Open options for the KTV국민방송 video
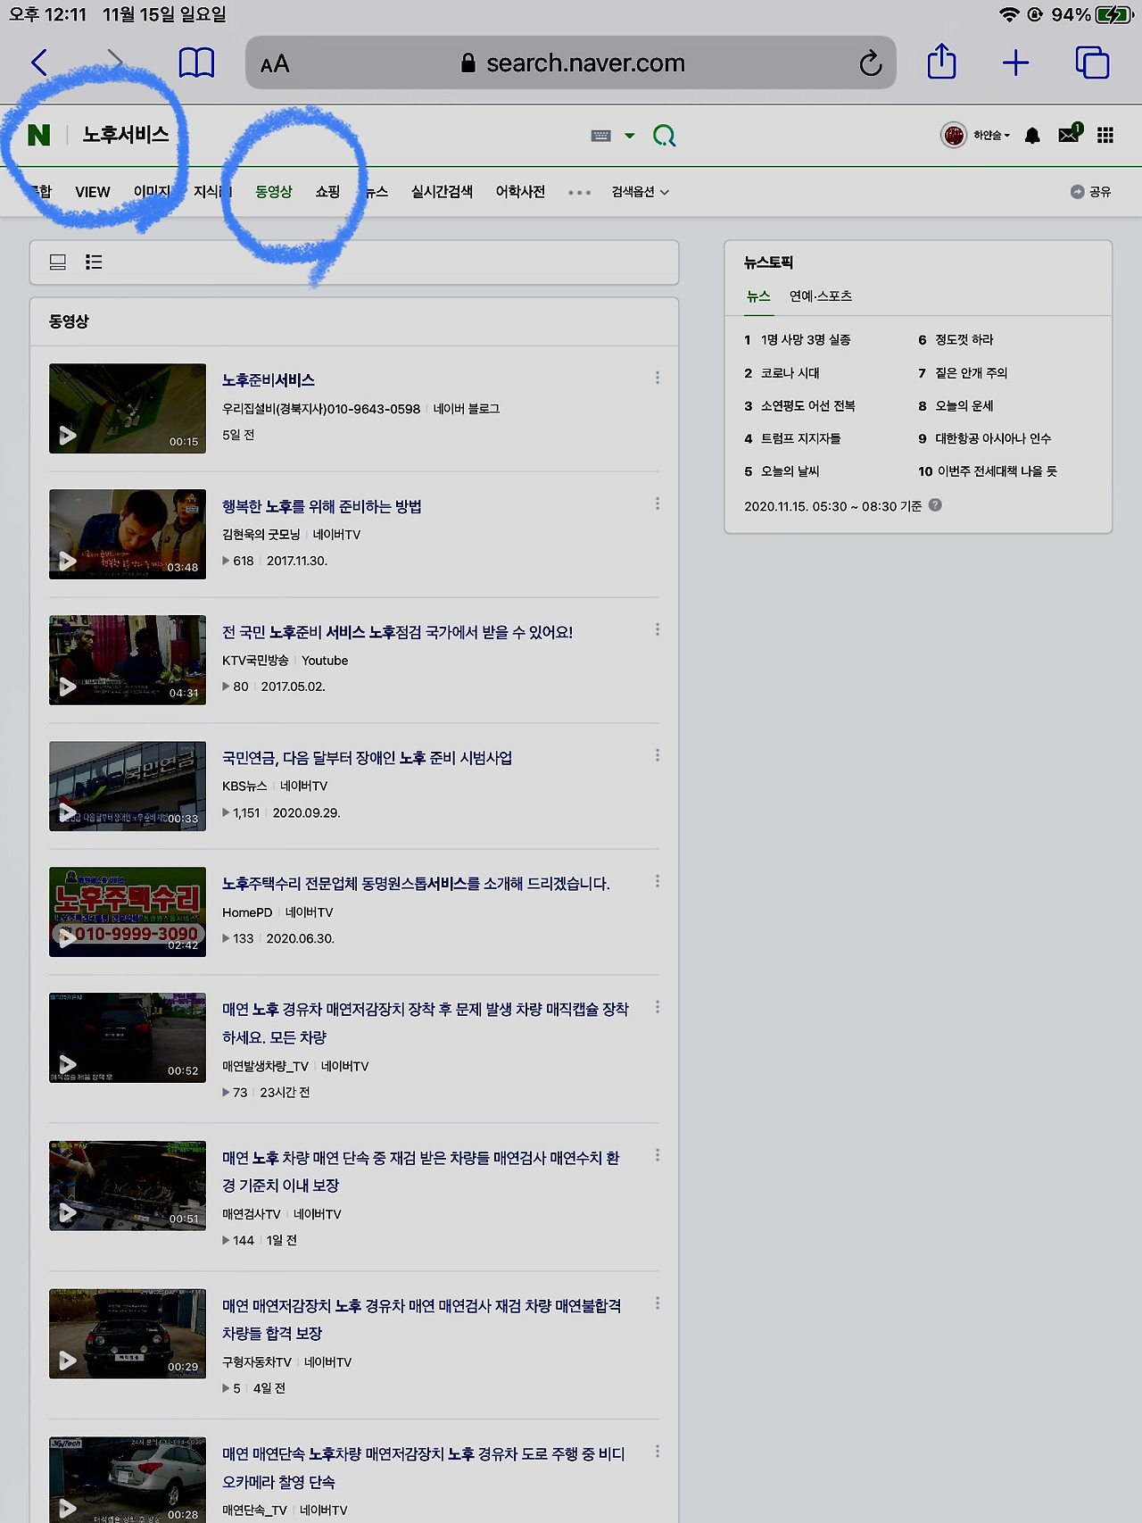The height and width of the screenshot is (1523, 1142). coord(658,629)
